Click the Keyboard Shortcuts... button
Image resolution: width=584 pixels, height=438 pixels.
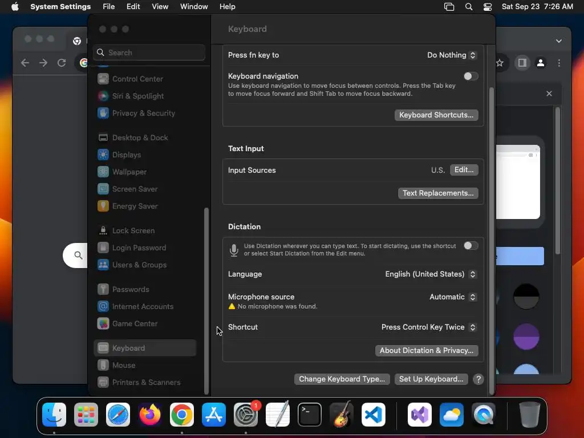point(436,115)
